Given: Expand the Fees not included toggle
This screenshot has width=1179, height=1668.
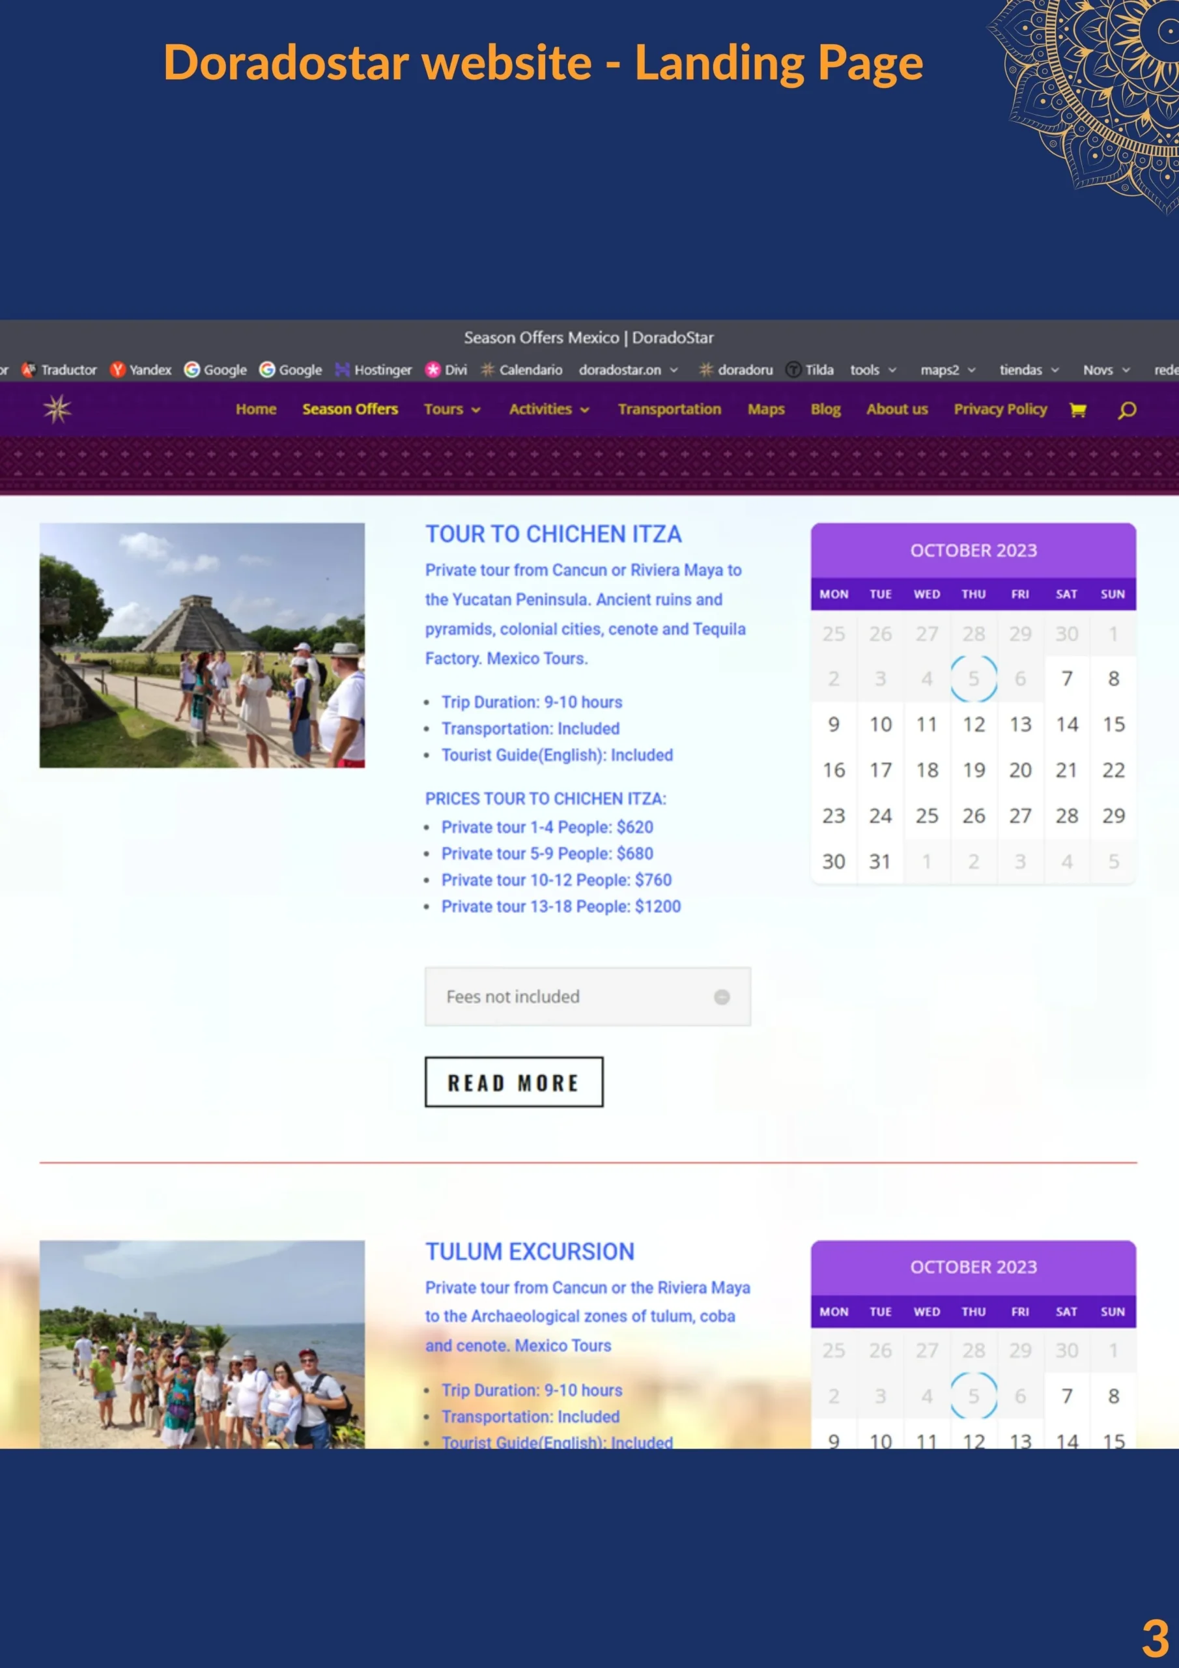Looking at the screenshot, I should [721, 997].
